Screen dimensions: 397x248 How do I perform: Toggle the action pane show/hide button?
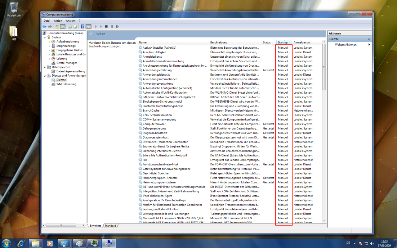coord(88,27)
